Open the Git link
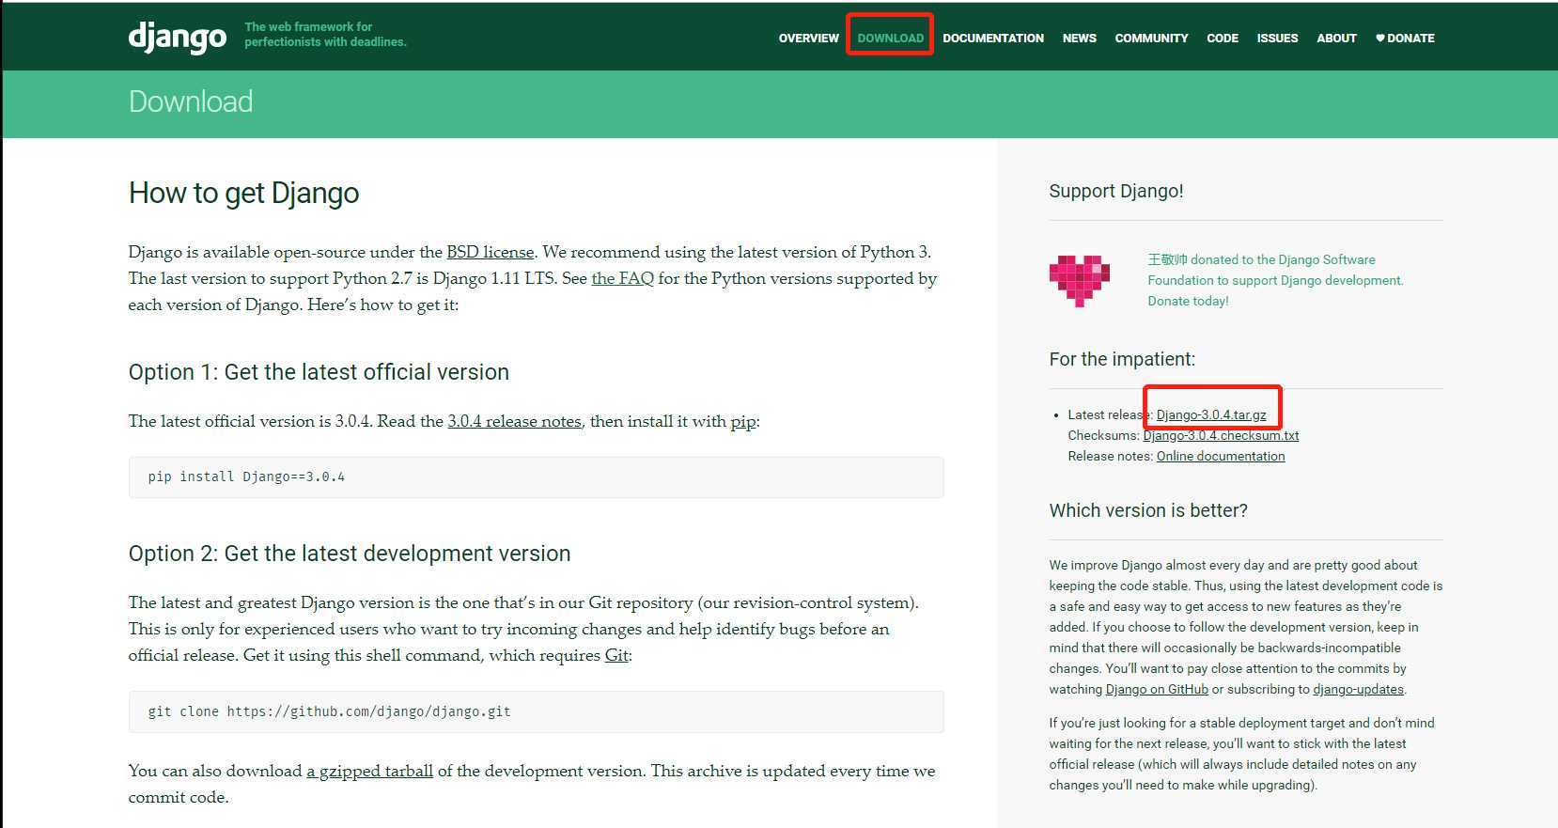 click(x=616, y=655)
